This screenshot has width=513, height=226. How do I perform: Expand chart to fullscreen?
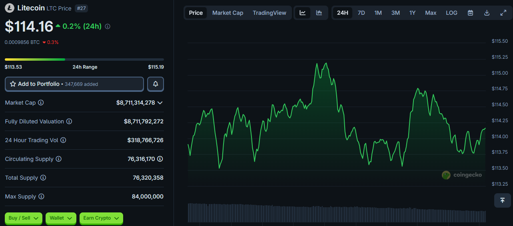coord(503,13)
